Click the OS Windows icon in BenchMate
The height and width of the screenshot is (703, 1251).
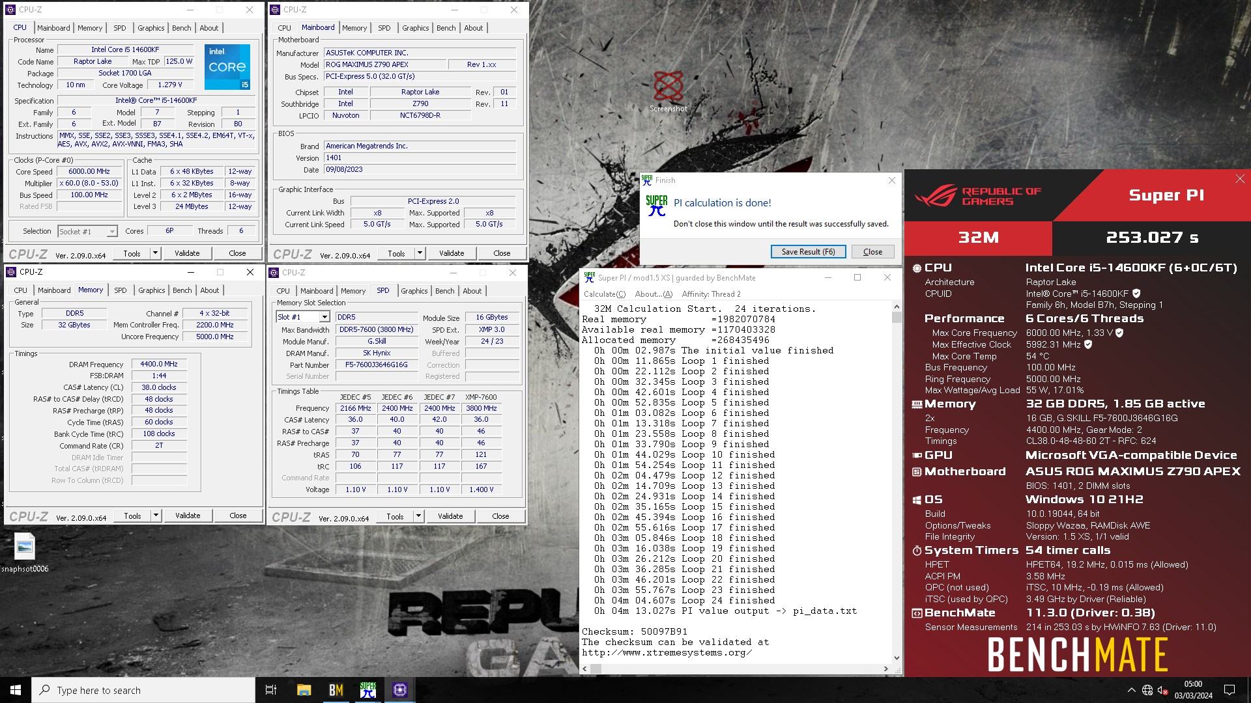[x=917, y=500]
